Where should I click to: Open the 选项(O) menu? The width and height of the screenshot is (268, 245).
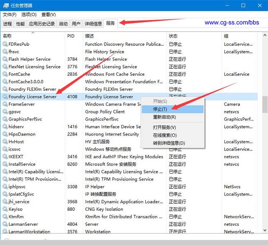point(29,15)
